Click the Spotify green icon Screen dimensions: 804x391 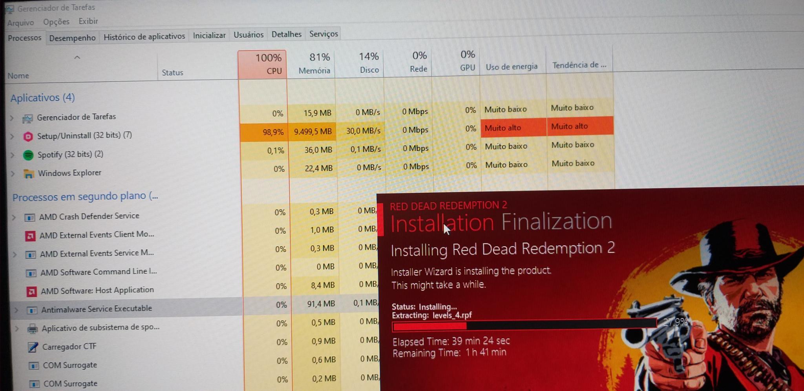coord(28,155)
